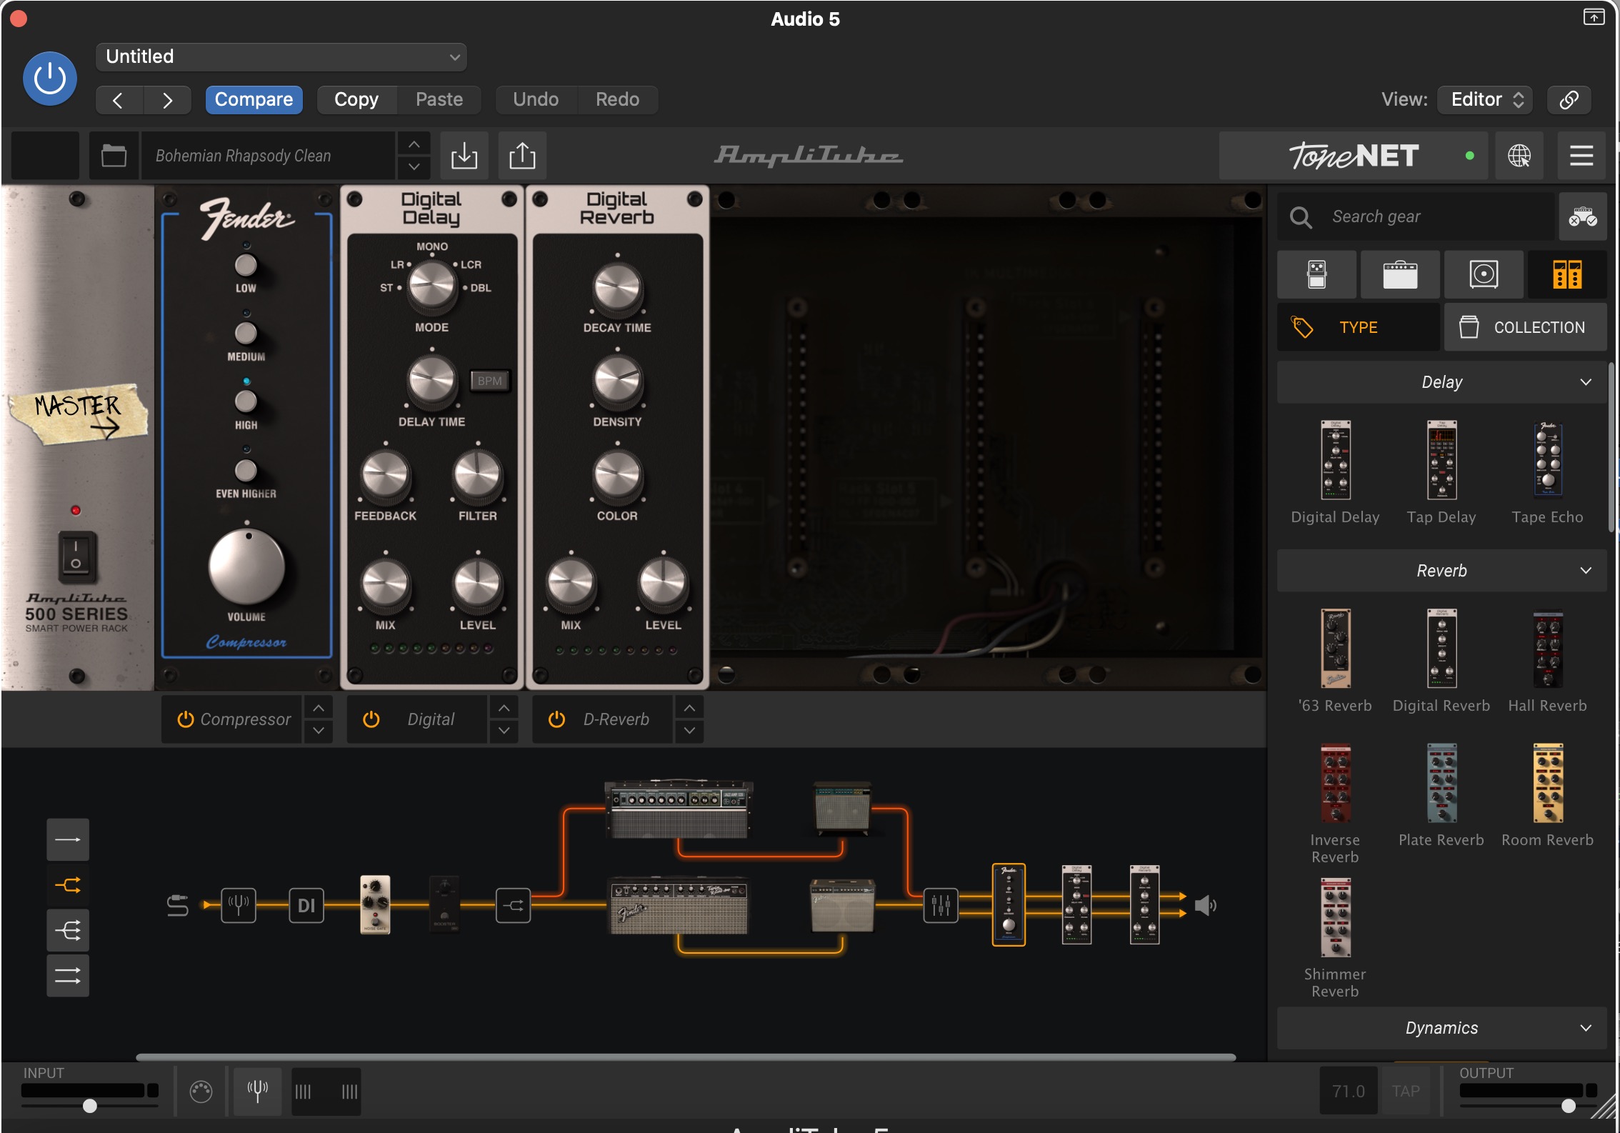Click the Paste button

pyautogui.click(x=439, y=100)
